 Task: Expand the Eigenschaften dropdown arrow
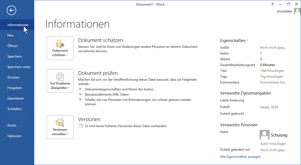(247, 41)
